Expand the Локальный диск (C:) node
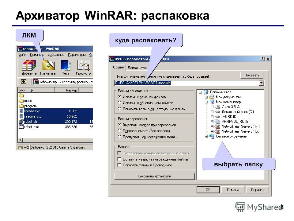 (x=212, y=112)
